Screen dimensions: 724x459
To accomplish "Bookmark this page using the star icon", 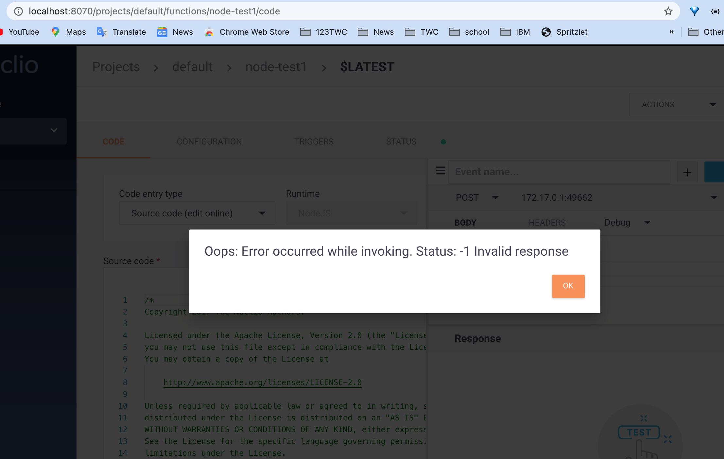I will (x=668, y=11).
